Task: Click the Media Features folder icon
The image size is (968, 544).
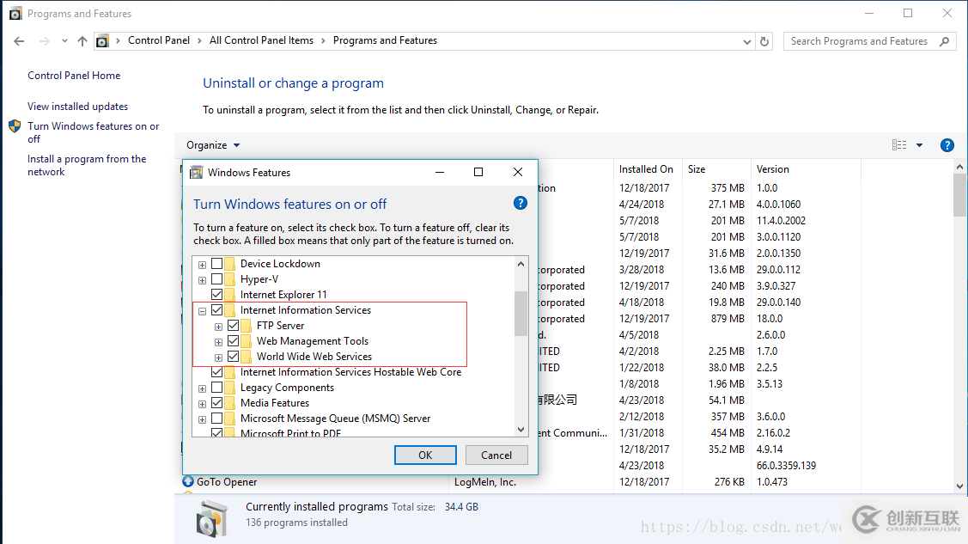Action: 230,402
